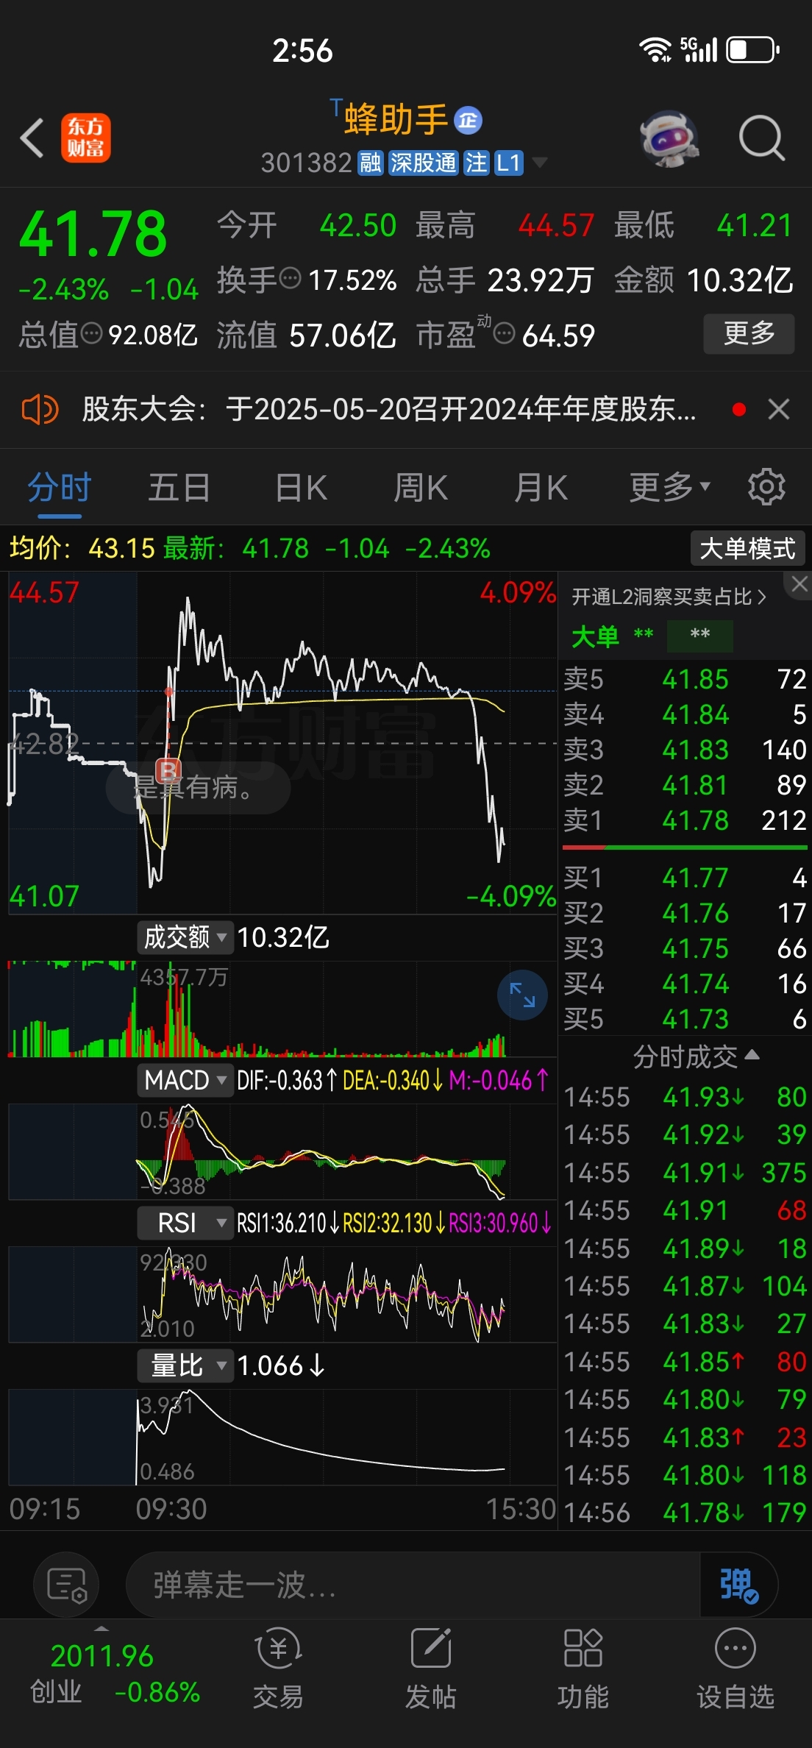Open the 发帖 post icon
812x1748 pixels.
(430, 1667)
